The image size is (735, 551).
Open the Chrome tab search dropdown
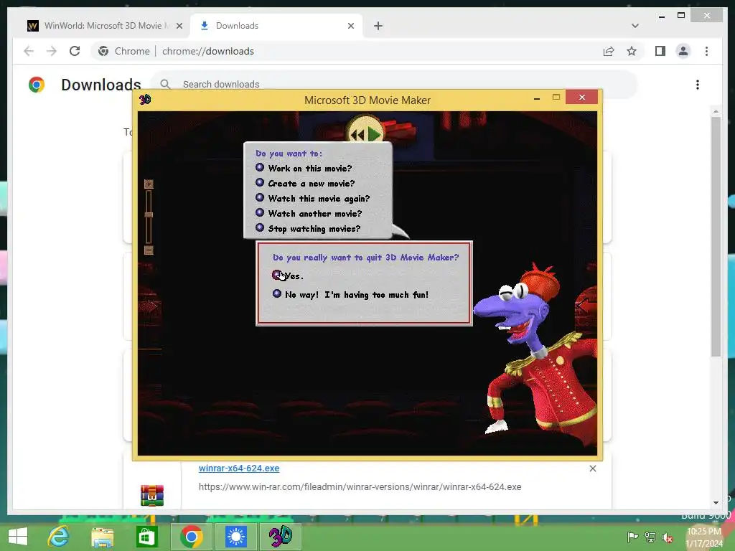pyautogui.click(x=635, y=26)
